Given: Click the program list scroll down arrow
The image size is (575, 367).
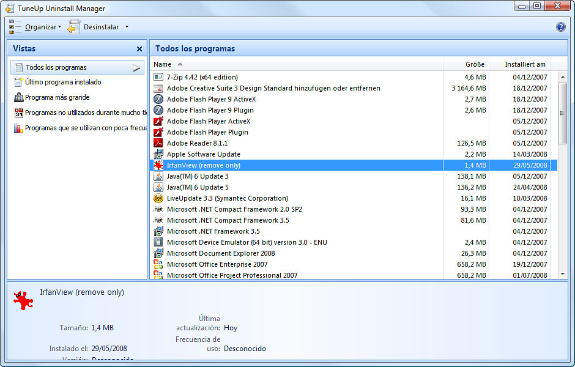Looking at the screenshot, I should [563, 275].
